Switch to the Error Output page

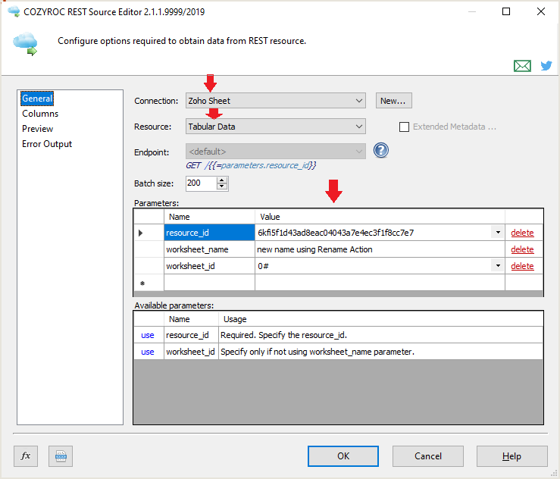coord(47,144)
